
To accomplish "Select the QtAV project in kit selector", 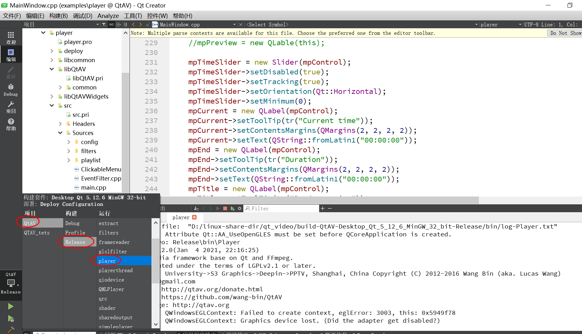I will click(x=43, y=223).
